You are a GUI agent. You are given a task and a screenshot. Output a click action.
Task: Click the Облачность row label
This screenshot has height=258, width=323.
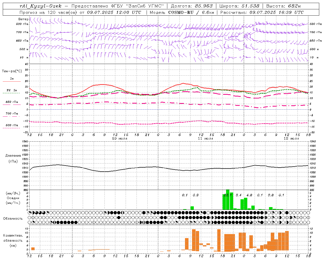pyautogui.click(x=13, y=219)
